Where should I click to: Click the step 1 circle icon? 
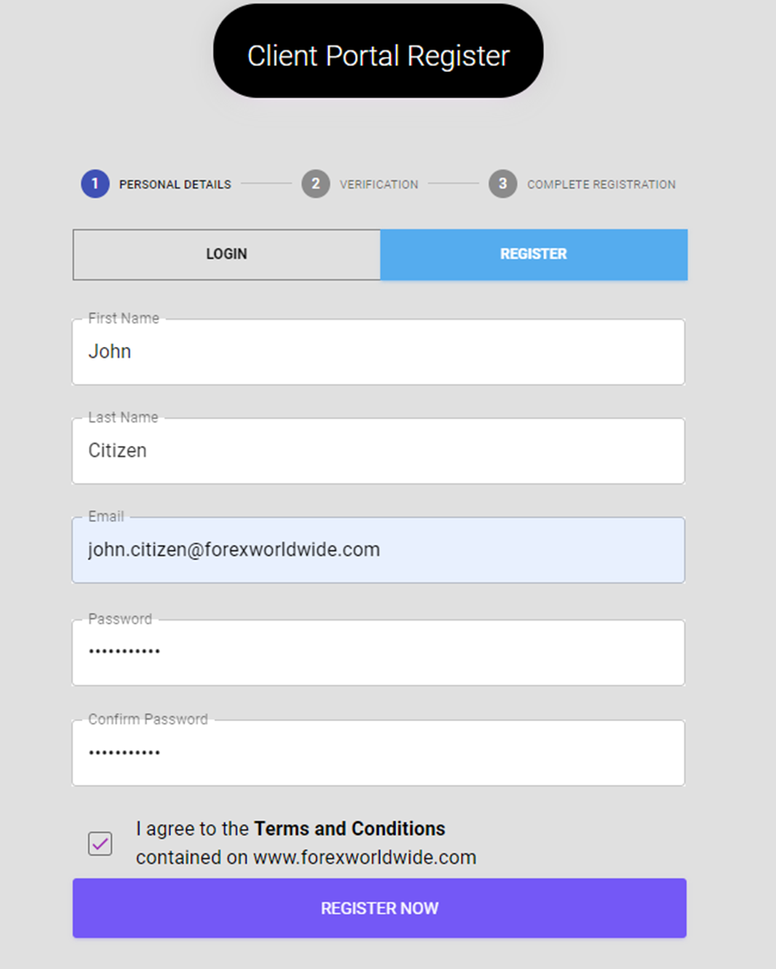(x=95, y=184)
